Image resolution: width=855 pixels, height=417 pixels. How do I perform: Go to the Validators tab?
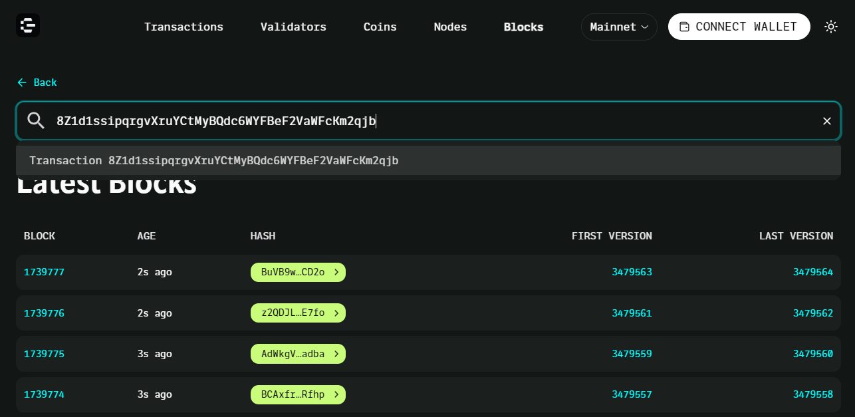[293, 27]
